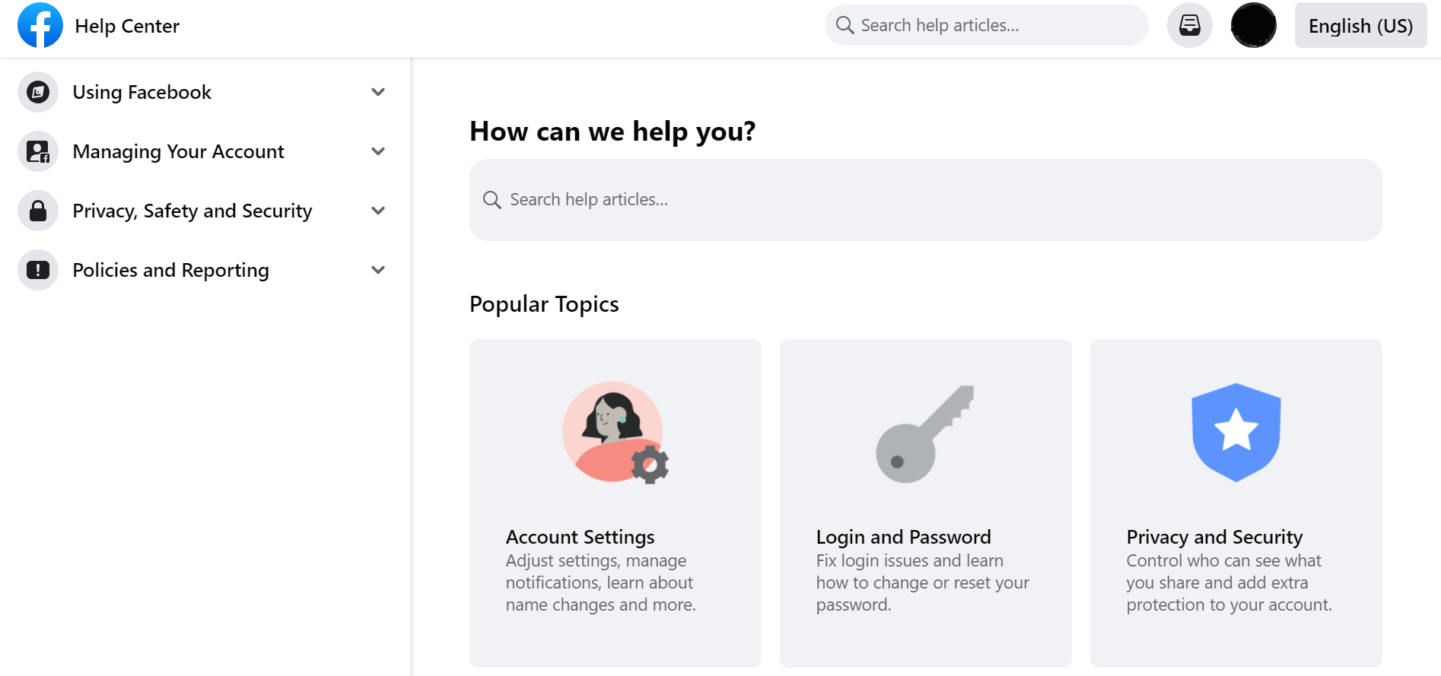The image size is (1441, 676).
Task: Focus the main Search help articles field
Action: 926,200
